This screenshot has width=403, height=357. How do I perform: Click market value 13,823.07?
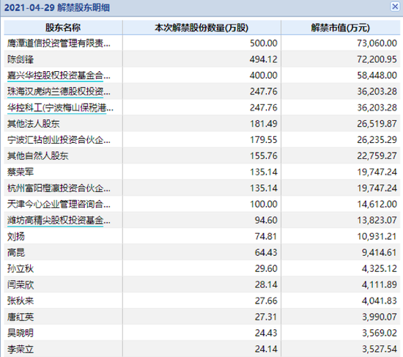coord(377,220)
